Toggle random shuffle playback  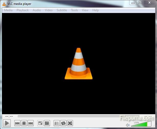tap(70, 123)
